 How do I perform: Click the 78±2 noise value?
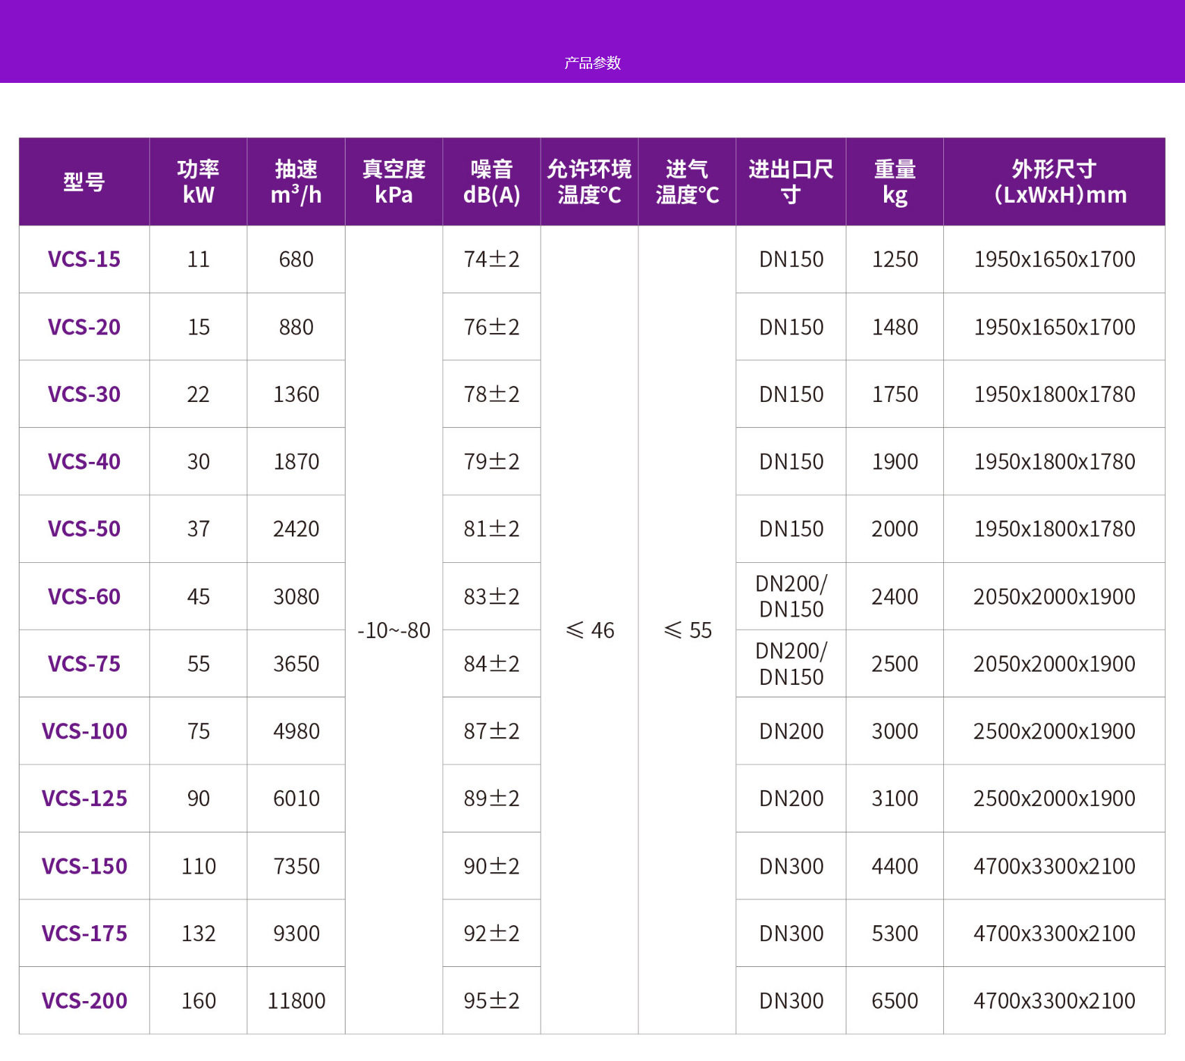(x=492, y=394)
